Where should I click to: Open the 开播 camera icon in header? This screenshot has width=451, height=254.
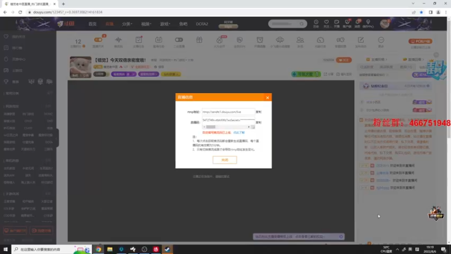coord(337,24)
